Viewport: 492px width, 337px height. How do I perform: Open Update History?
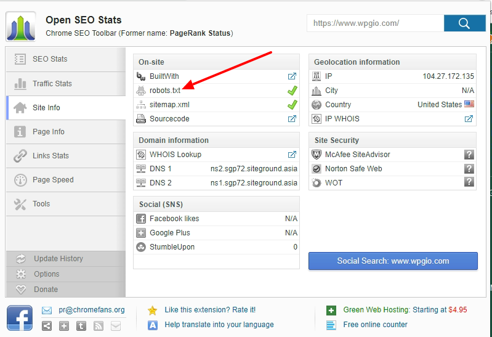coord(66,259)
